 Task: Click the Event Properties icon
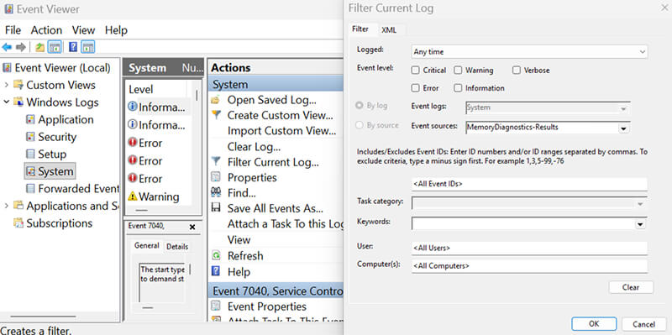[x=216, y=306]
